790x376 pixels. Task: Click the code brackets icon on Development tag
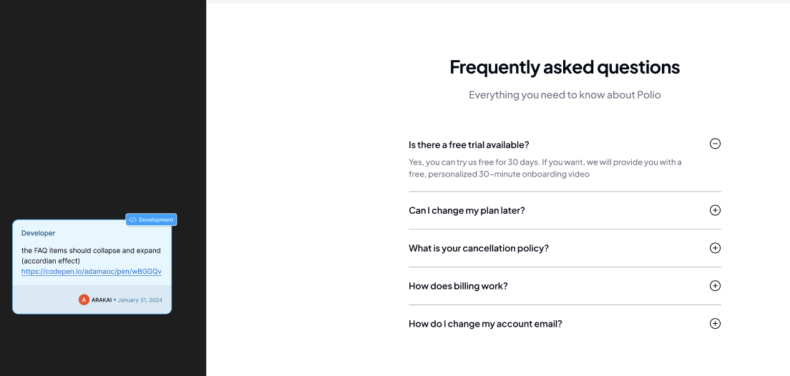pos(132,219)
